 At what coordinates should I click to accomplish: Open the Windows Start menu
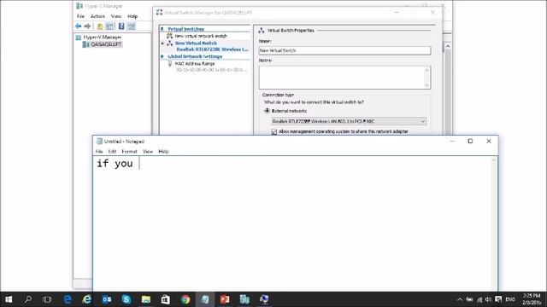(9, 299)
